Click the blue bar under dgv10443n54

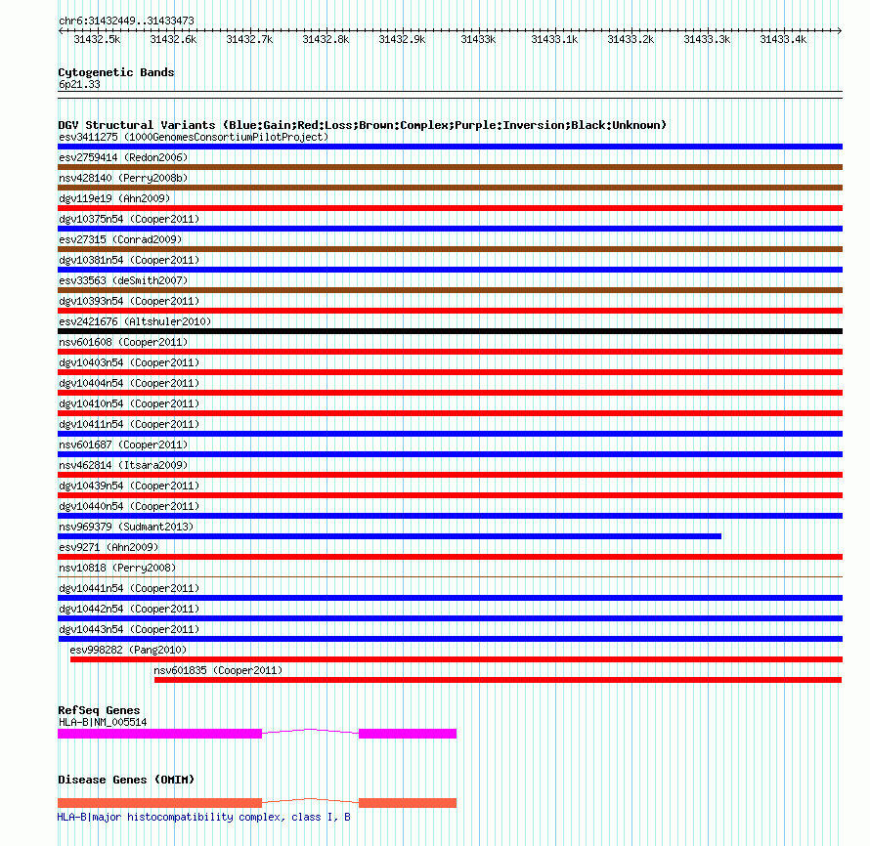tap(450, 639)
